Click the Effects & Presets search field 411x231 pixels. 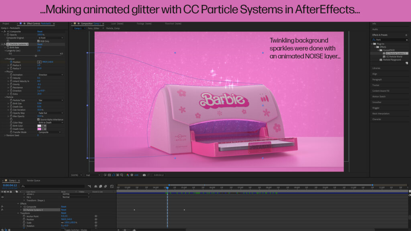click(391, 40)
